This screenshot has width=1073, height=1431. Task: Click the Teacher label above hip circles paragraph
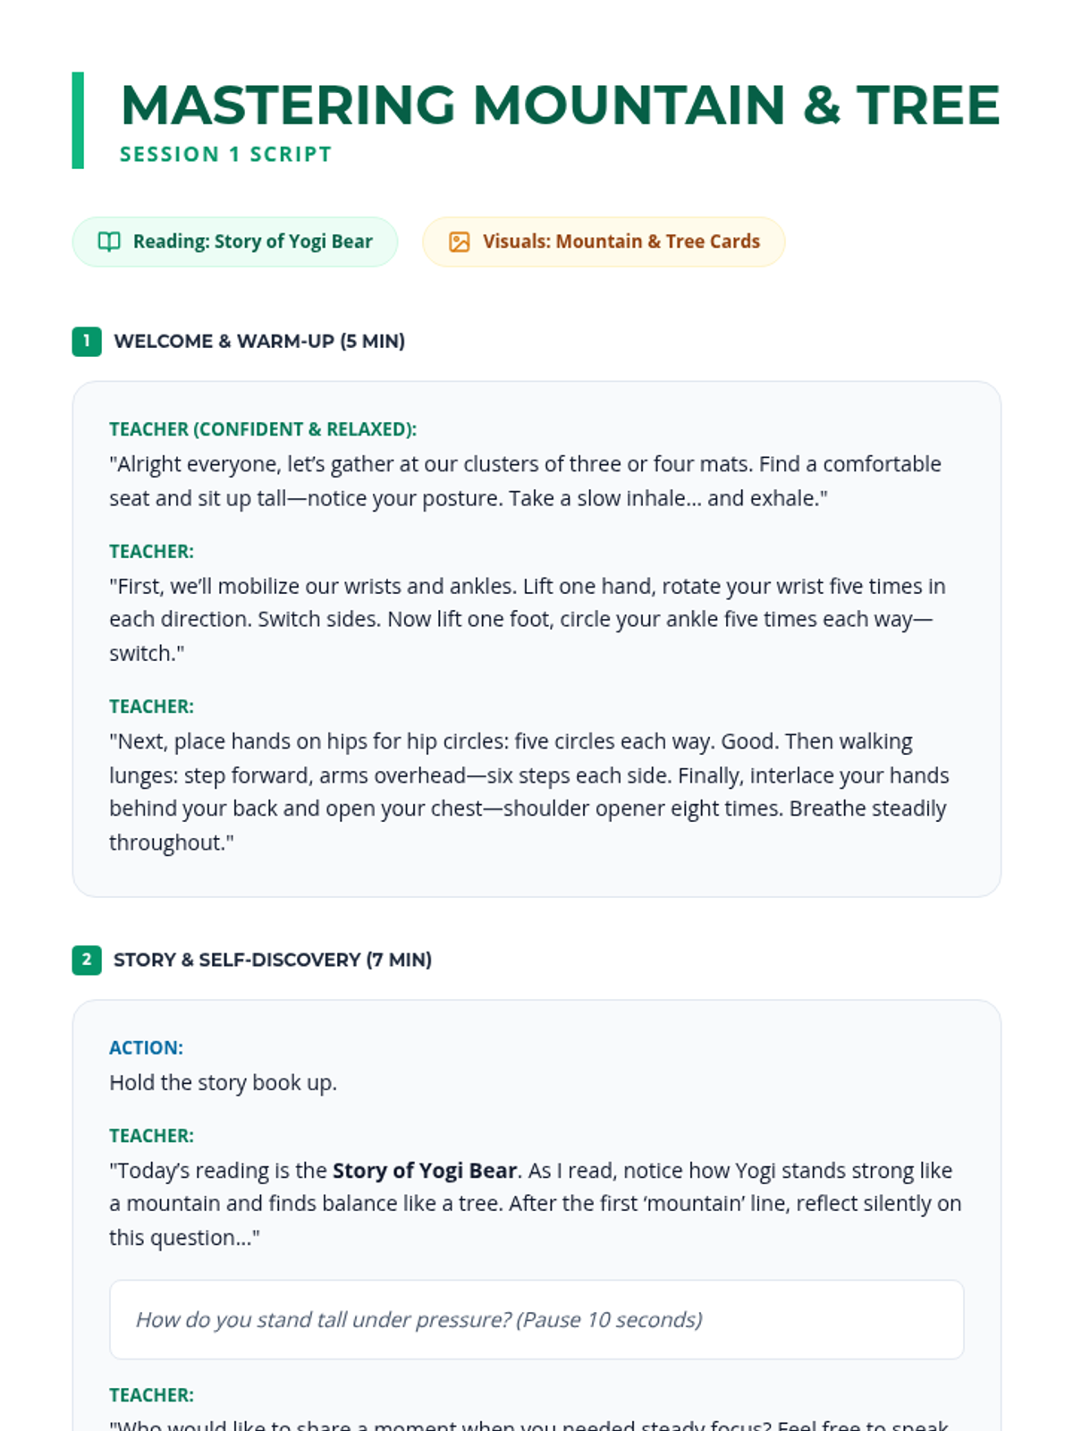[151, 707]
